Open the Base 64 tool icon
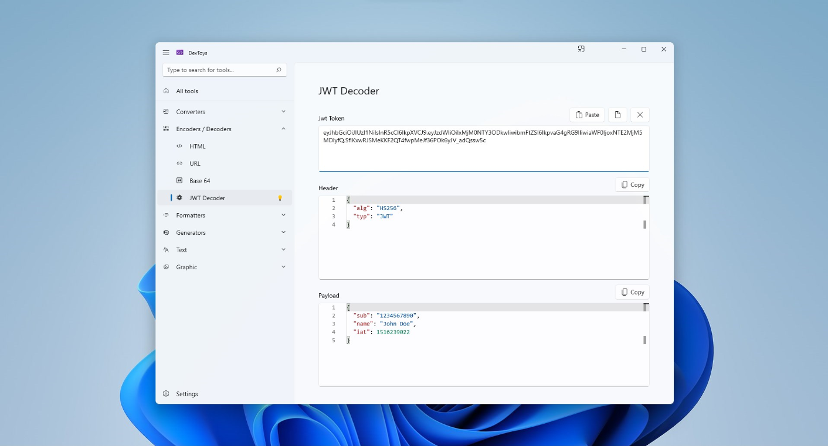 tap(179, 181)
